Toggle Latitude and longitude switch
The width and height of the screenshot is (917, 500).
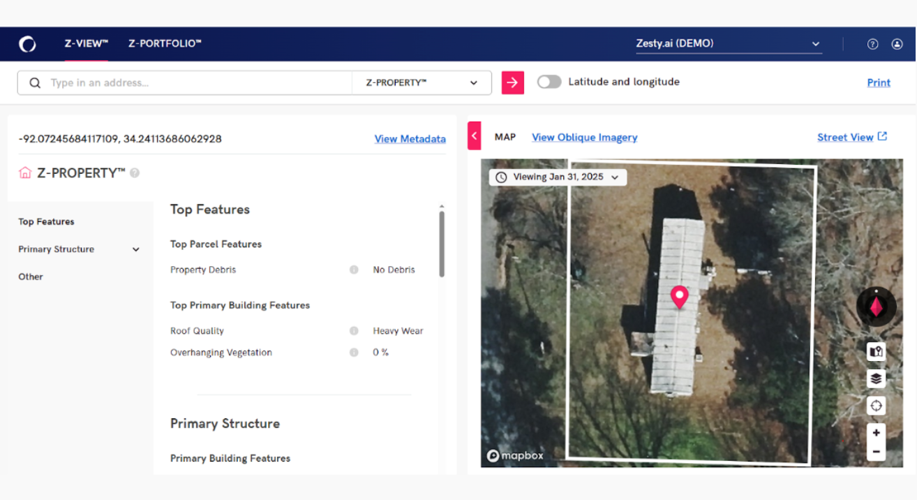(549, 82)
